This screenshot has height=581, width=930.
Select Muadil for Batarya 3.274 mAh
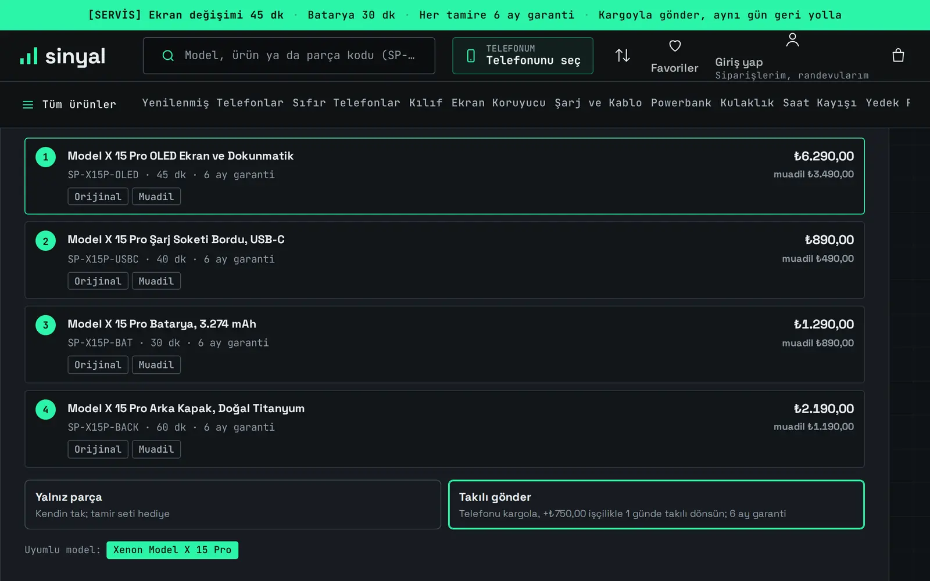coord(156,365)
